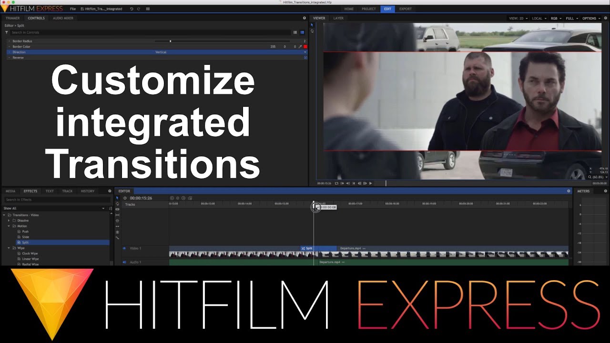The height and width of the screenshot is (343, 610).
Task: Open the LOCAL dropdown in viewer
Action: click(539, 18)
